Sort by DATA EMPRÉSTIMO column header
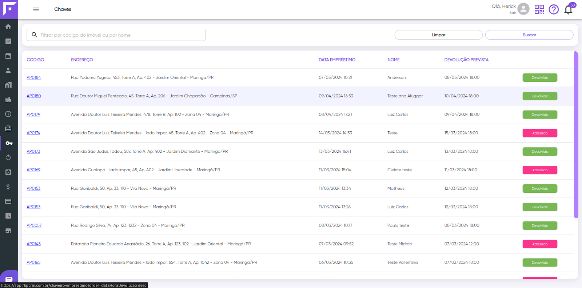This screenshot has height=288, width=582. tap(337, 60)
